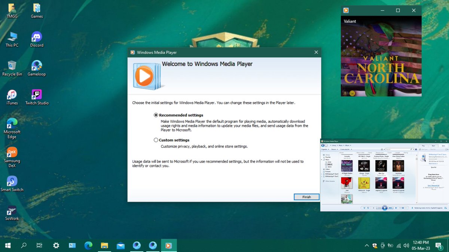Switch to Now Playing from the library window
This screenshot has width=449, height=252.
[445, 208]
